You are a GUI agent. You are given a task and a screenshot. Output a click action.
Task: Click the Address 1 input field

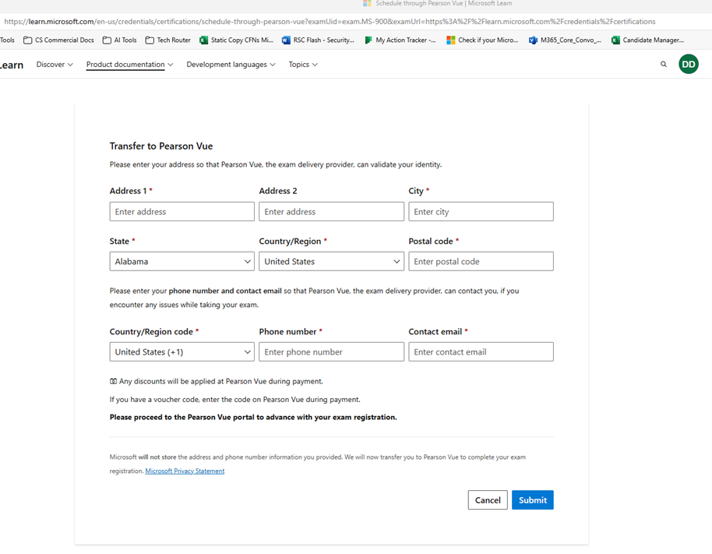pos(182,211)
